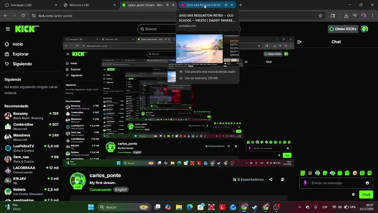Open recommended channel Mandreva
Viewport: 378px width, 213px height.
coord(31,137)
